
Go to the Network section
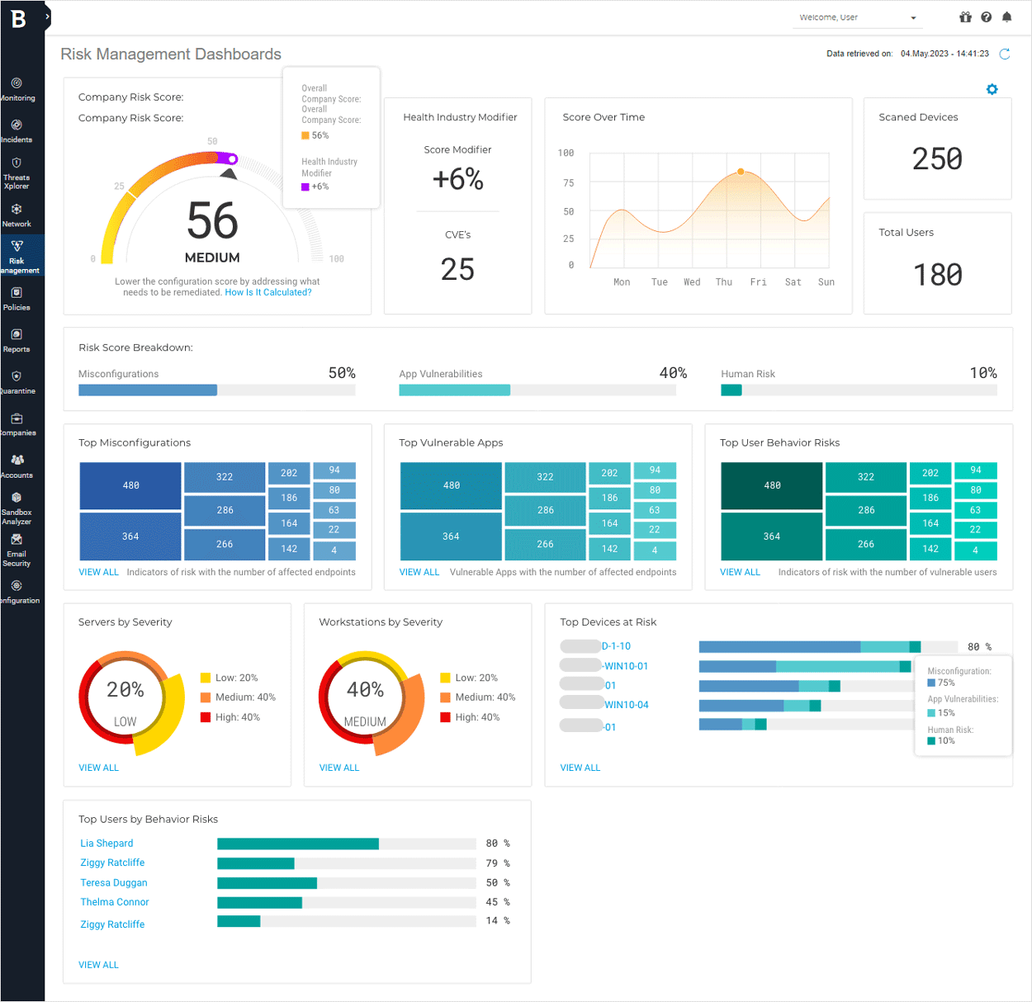coord(17,215)
